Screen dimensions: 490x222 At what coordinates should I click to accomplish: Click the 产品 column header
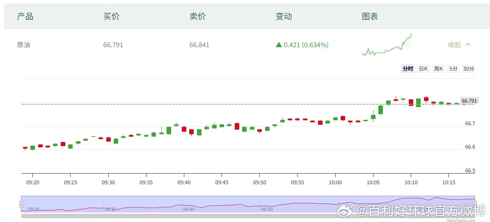tap(25, 16)
